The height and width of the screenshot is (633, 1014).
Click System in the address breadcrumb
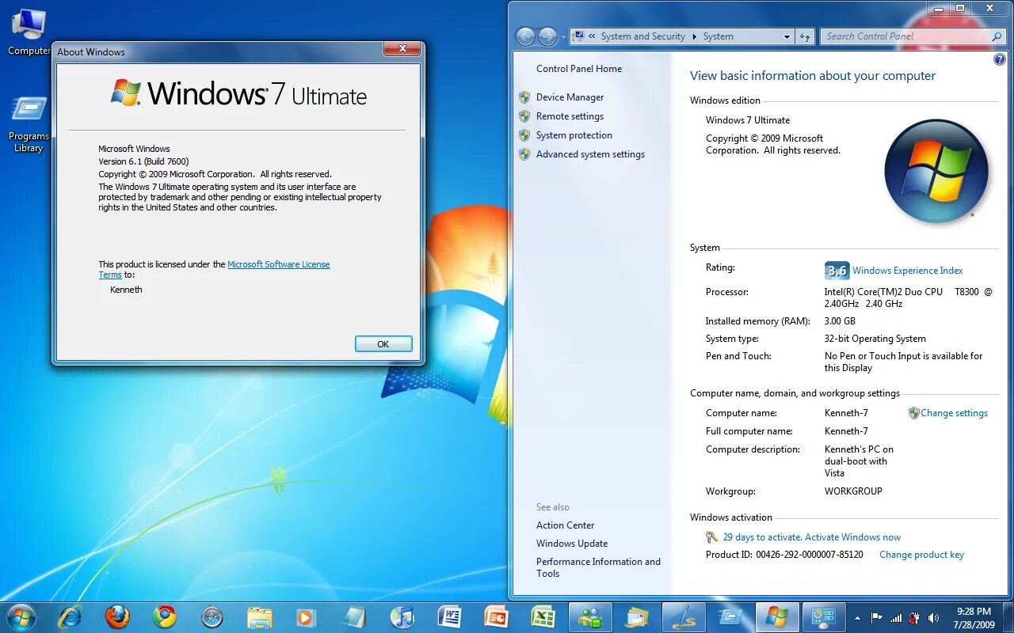[718, 36]
